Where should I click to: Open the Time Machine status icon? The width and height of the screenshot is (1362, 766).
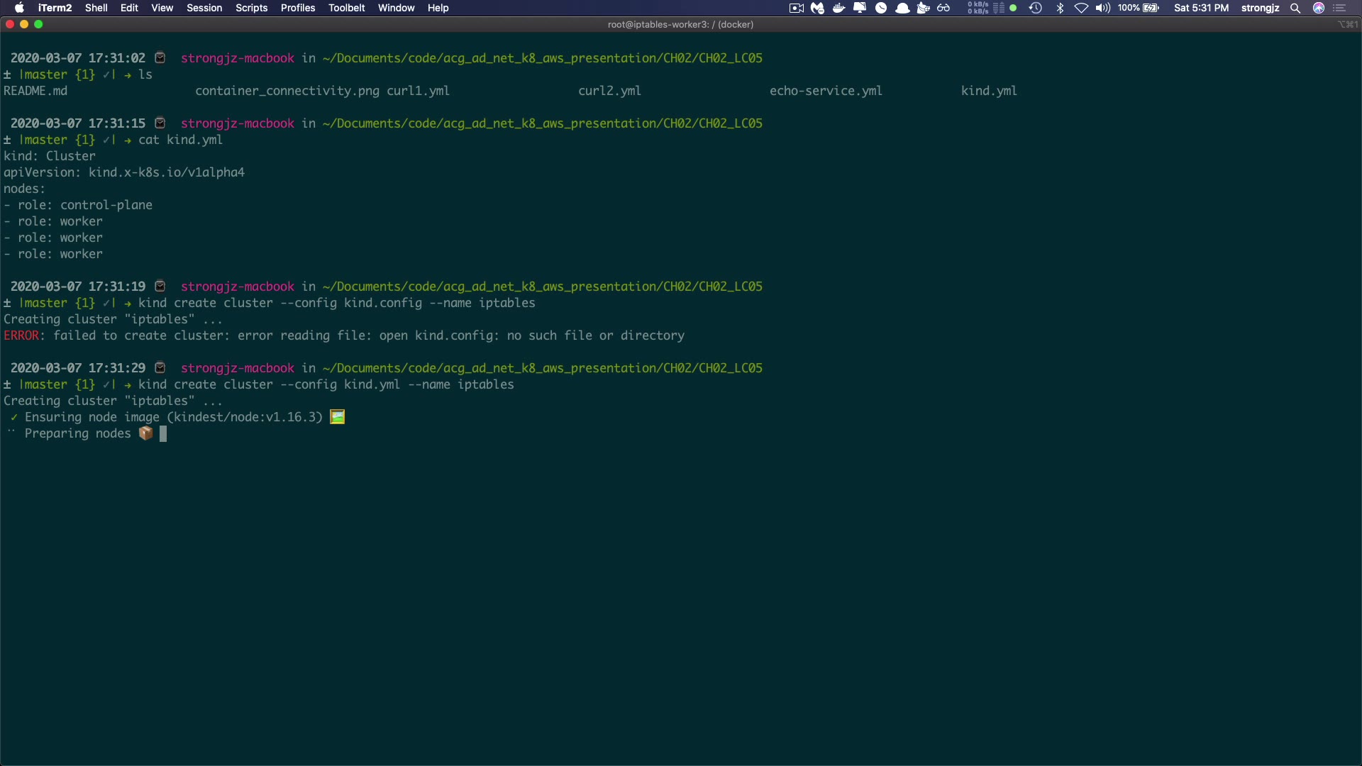point(1036,8)
